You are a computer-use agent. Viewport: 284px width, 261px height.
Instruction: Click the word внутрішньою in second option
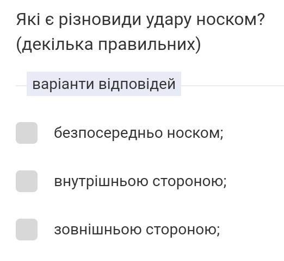tap(101, 181)
